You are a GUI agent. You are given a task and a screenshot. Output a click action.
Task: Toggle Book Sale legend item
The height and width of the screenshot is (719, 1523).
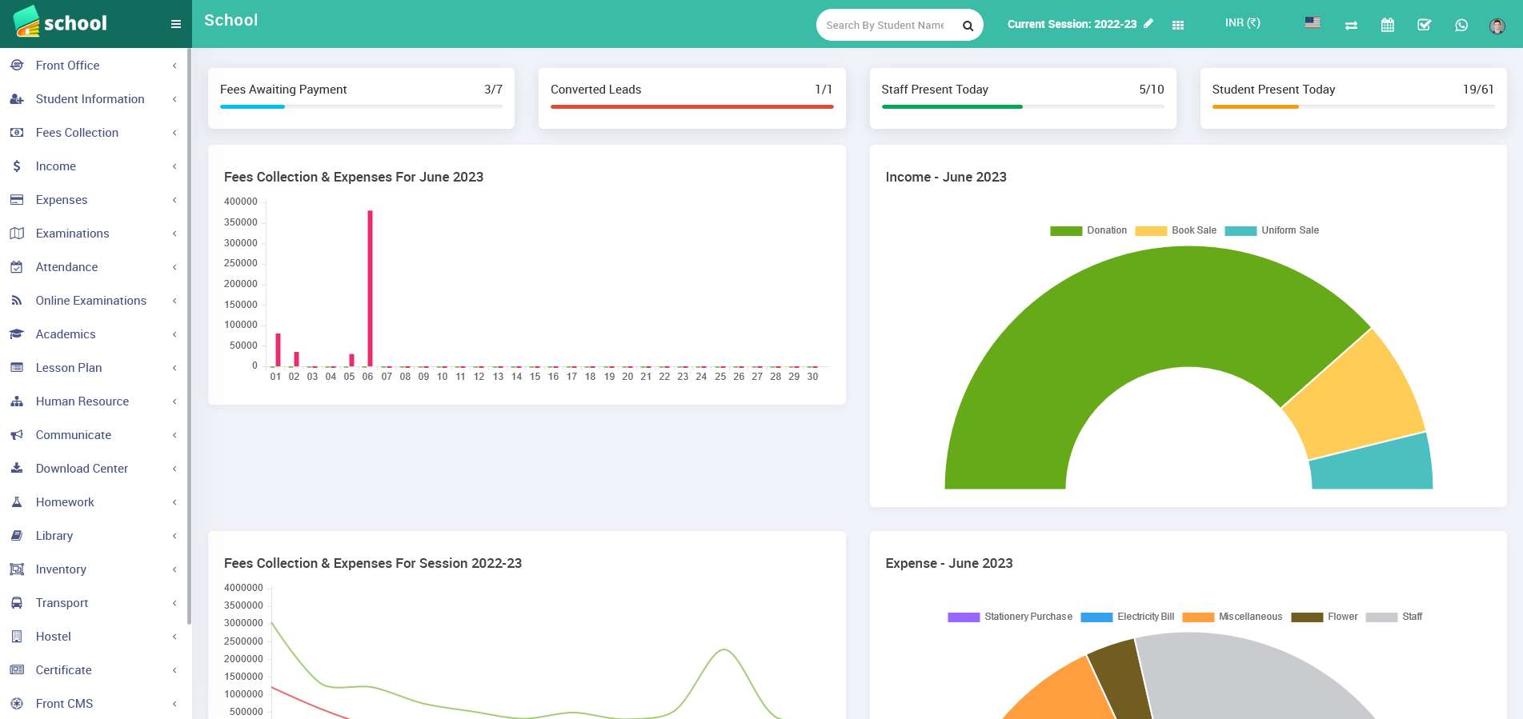(x=1175, y=230)
